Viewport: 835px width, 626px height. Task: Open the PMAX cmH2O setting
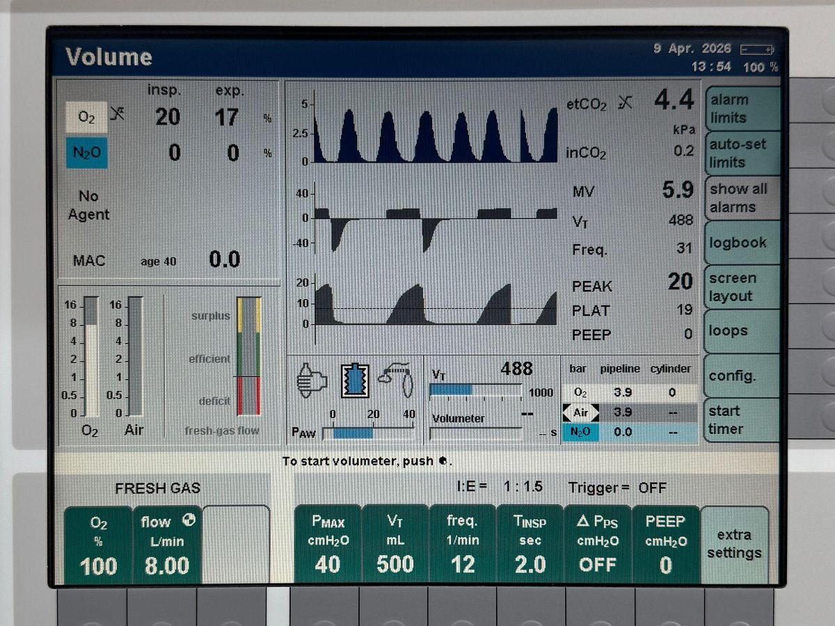tap(328, 544)
